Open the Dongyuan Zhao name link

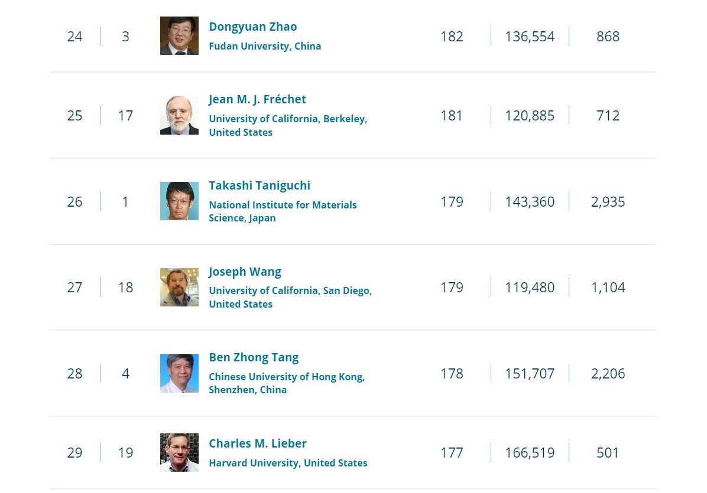click(252, 27)
